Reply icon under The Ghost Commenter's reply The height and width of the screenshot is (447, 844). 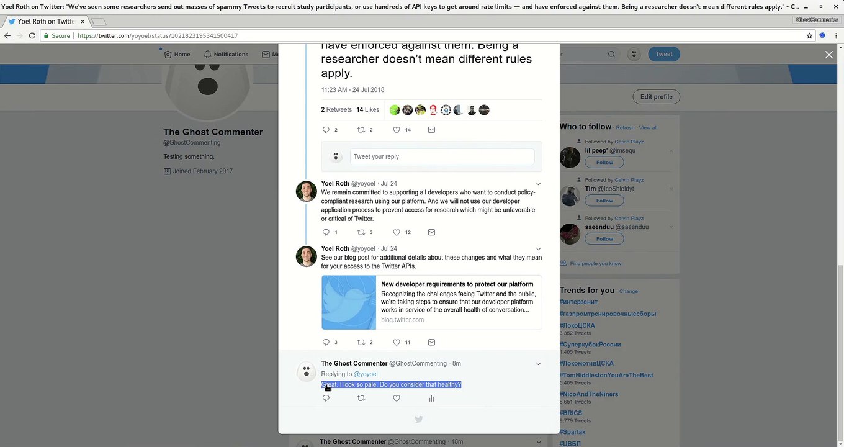click(326, 399)
